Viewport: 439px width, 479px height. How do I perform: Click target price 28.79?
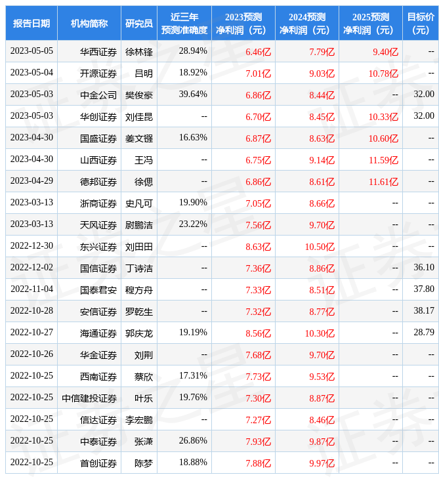coord(424,333)
